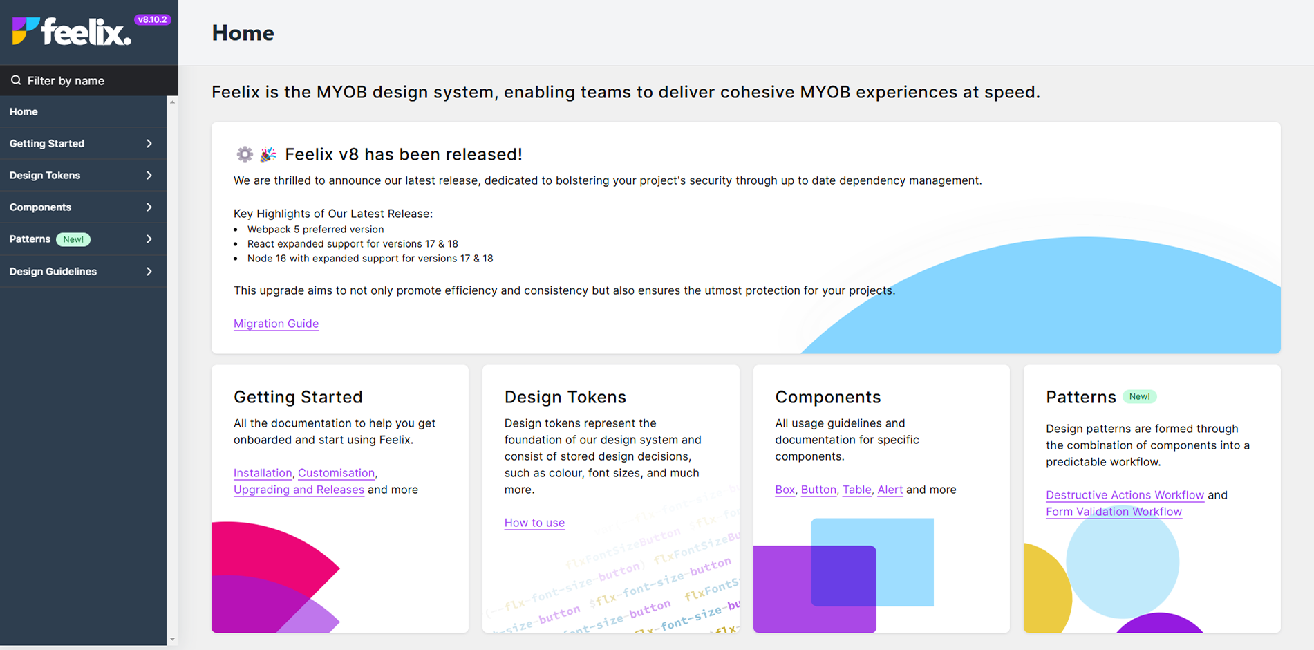Click the Home page title
Screen dimensions: 1314x650
click(243, 32)
